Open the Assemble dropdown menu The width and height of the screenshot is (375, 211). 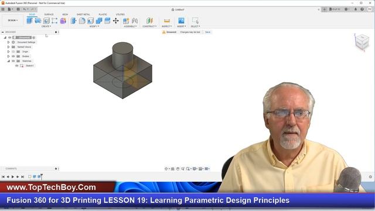click(130, 26)
